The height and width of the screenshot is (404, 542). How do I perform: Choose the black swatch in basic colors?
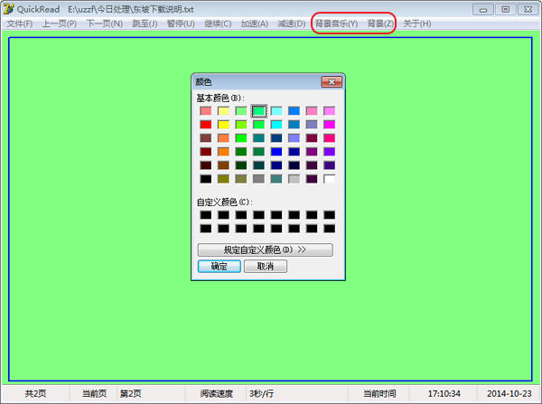tap(206, 179)
